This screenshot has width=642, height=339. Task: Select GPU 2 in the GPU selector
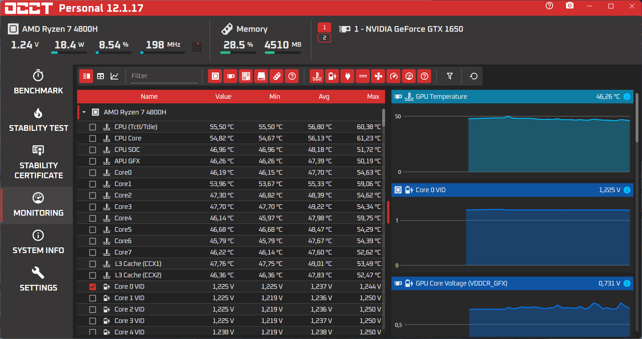[324, 37]
